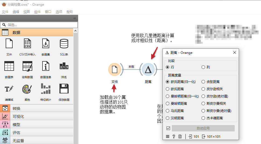Select the 数据表 (Data Table) widget icon
The height and width of the screenshot is (144, 261).
tap(9, 66)
